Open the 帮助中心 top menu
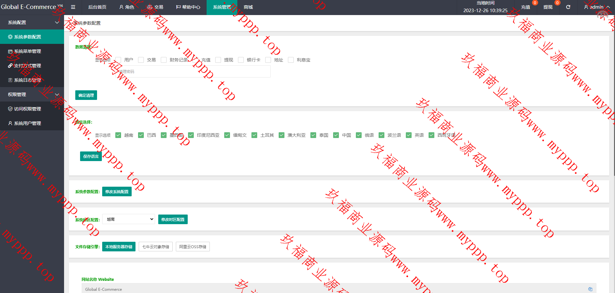 pos(188,7)
